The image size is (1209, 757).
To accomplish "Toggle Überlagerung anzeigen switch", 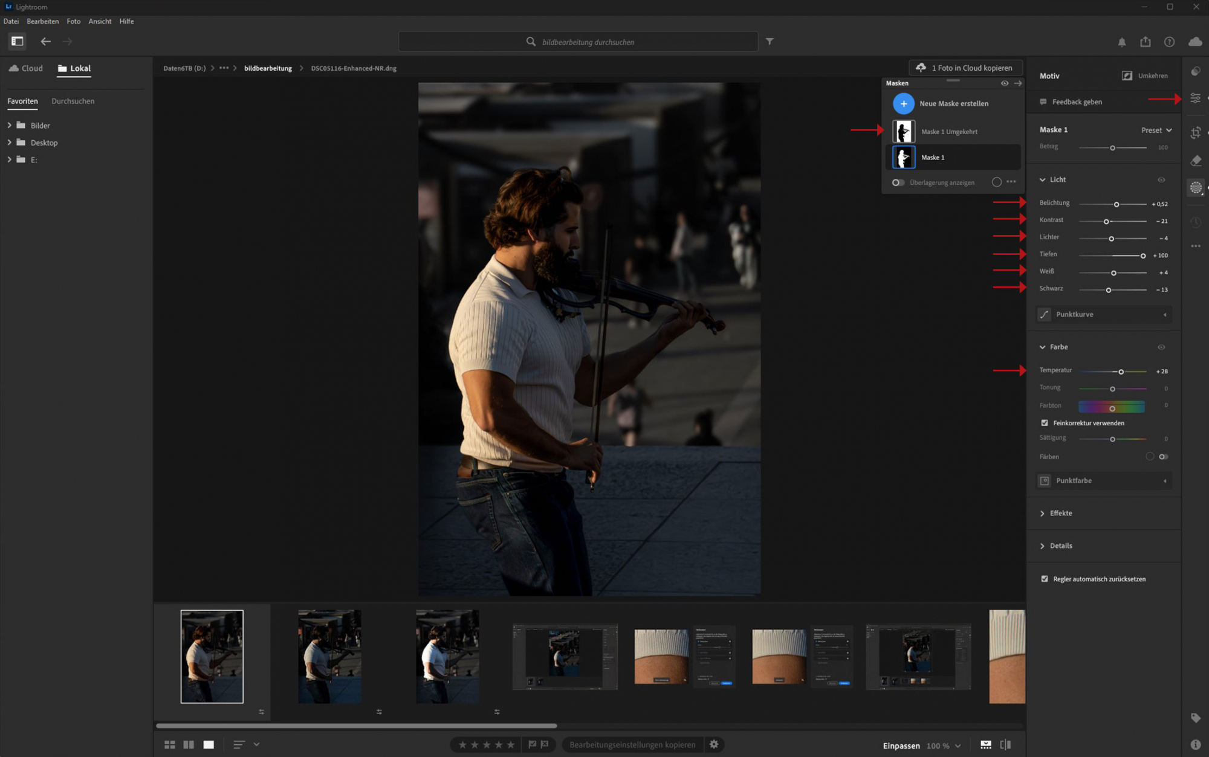I will tap(898, 182).
